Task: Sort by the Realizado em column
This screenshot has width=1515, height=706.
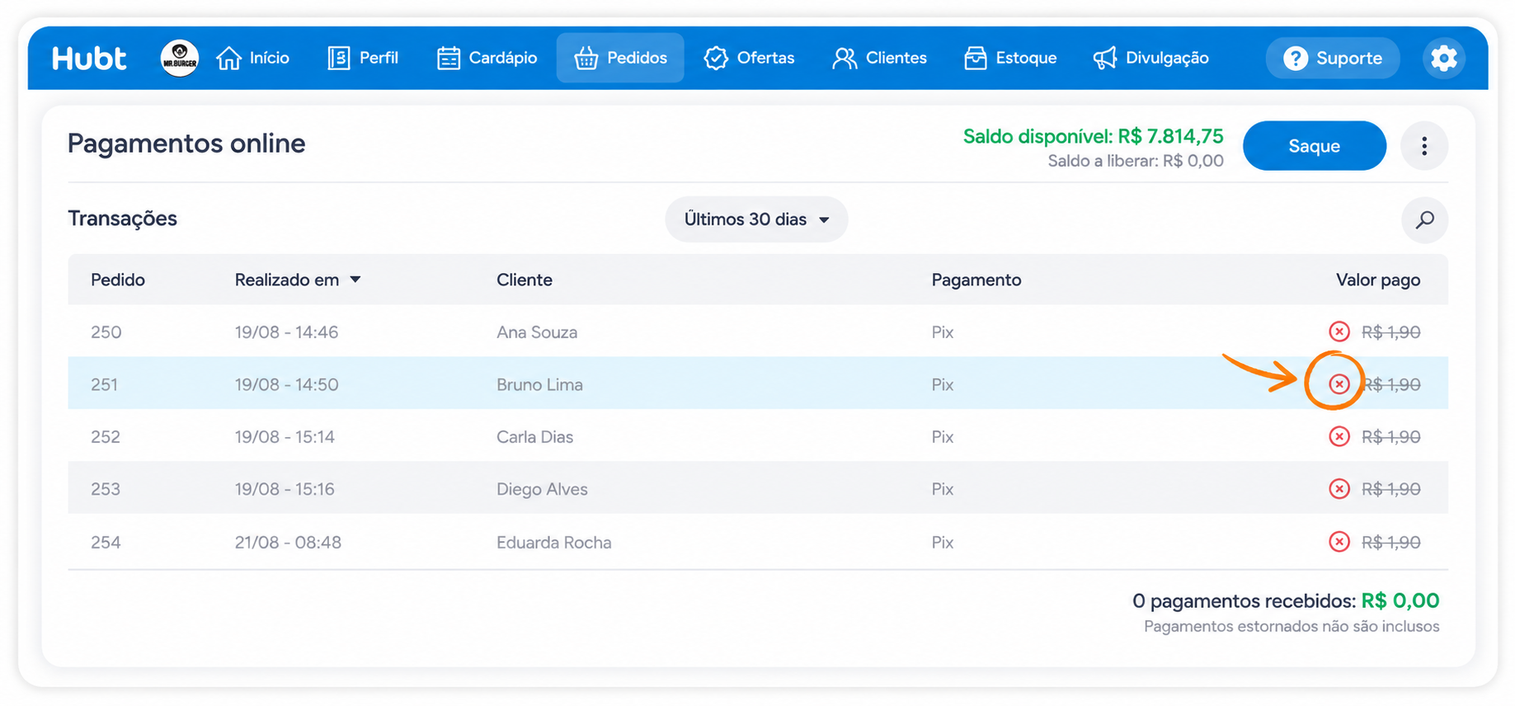Action: [298, 280]
